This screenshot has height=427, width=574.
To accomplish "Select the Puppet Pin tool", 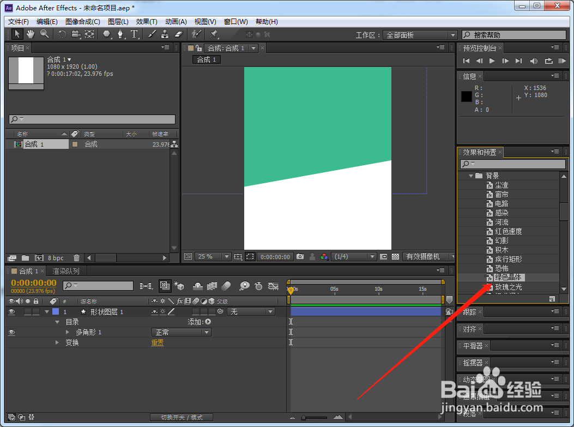I will point(214,34).
